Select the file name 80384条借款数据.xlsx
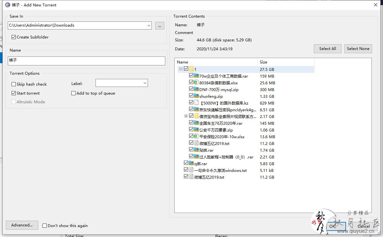This screenshot has width=383, height=237. pyautogui.click(x=219, y=83)
